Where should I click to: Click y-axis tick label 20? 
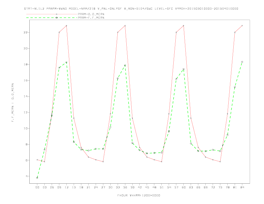click(26, 48)
